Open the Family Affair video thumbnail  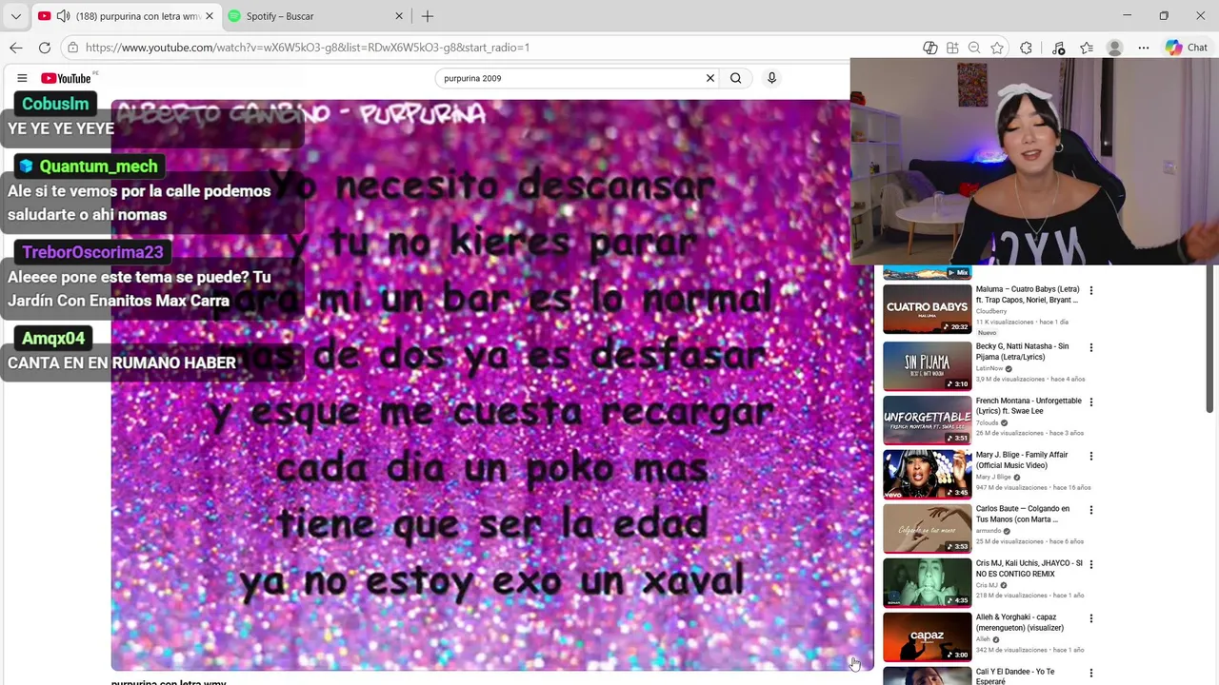pyautogui.click(x=927, y=475)
